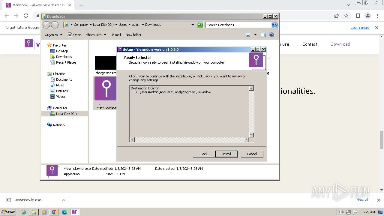Screen dimensions: 384x216
Task: Open Chrome tab search chevron
Action: [348, 5]
